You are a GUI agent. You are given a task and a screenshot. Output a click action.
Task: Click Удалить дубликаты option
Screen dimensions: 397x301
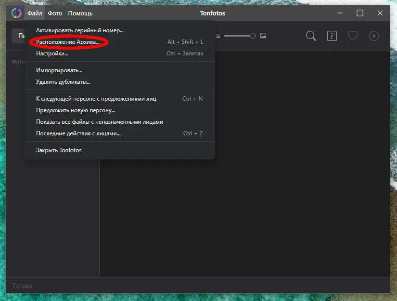[x=64, y=82]
